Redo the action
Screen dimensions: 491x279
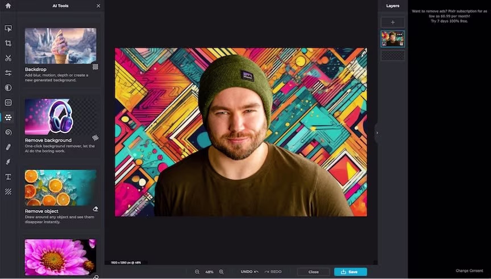[x=273, y=272]
